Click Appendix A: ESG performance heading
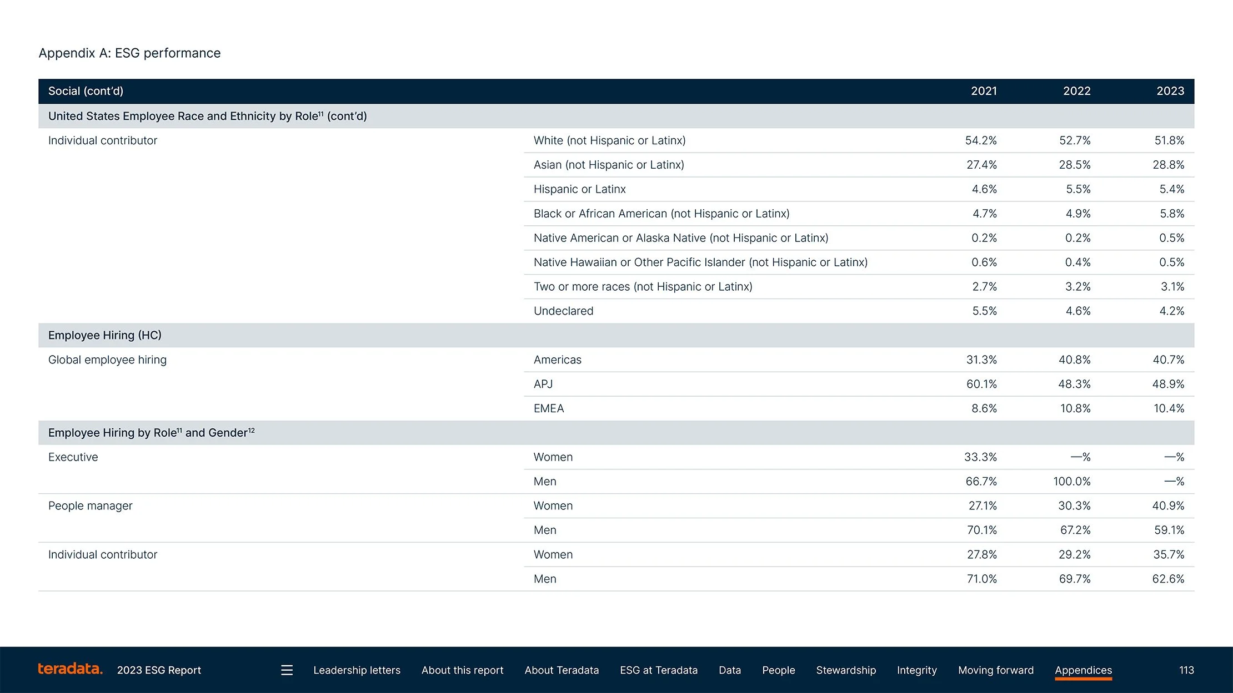This screenshot has height=693, width=1233. coord(129,53)
